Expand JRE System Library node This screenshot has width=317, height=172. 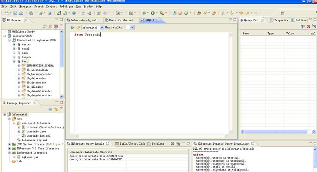(x=9, y=144)
